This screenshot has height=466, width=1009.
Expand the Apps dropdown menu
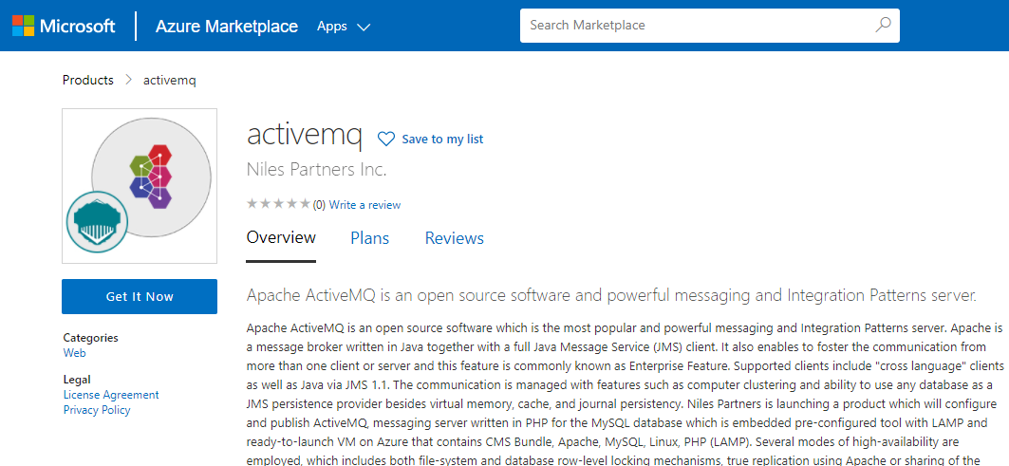point(343,27)
